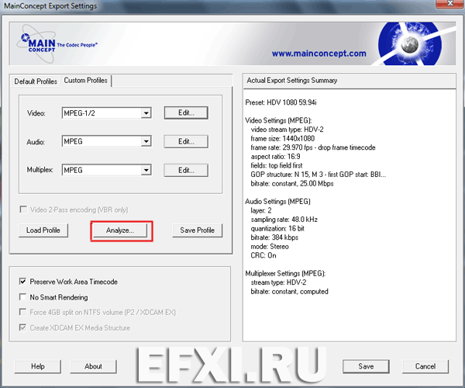This screenshot has width=465, height=388.
Task: Toggle Video 2-Pass encoding checkbox
Action: pos(22,210)
